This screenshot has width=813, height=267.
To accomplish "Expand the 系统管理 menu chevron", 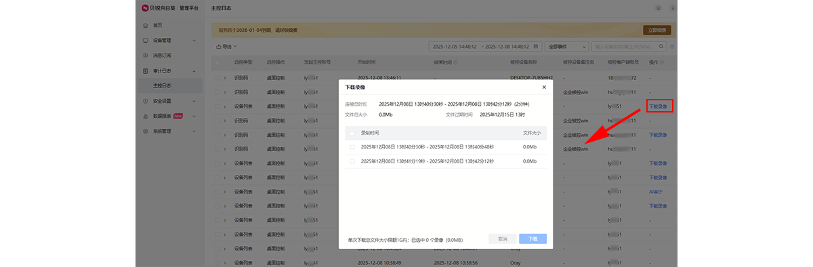I will point(194,131).
